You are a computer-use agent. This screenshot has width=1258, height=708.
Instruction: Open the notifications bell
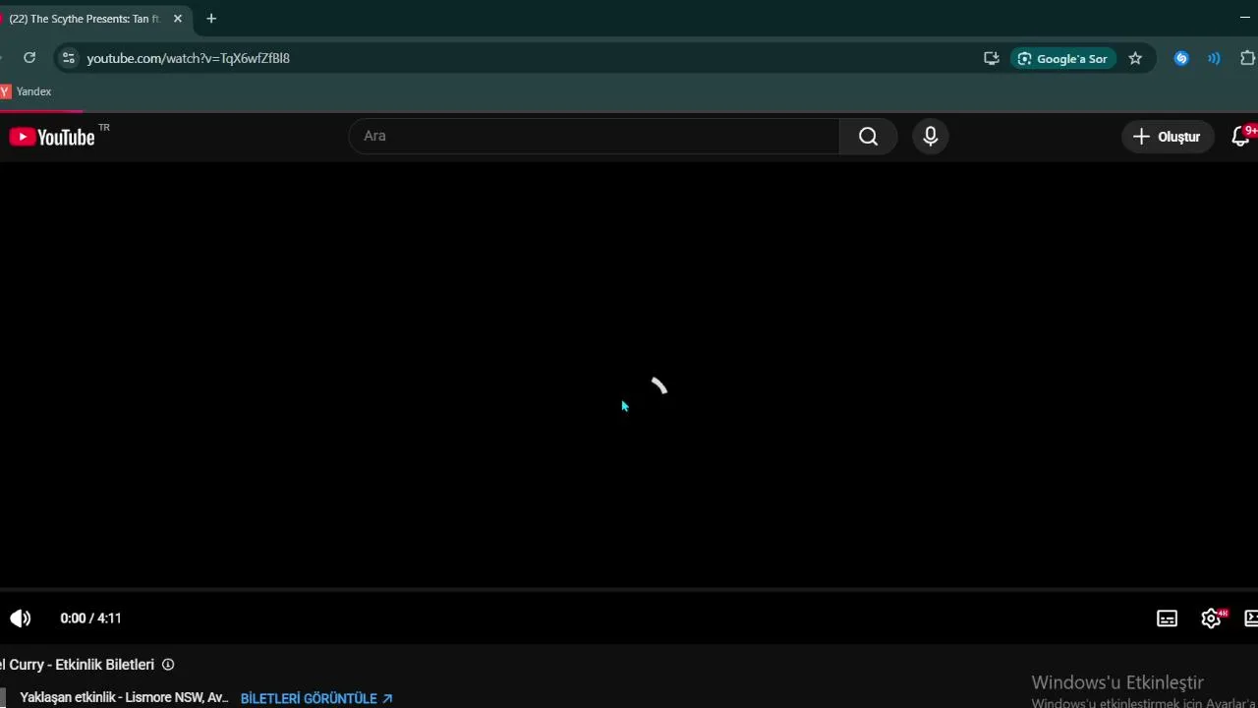coord(1240,137)
